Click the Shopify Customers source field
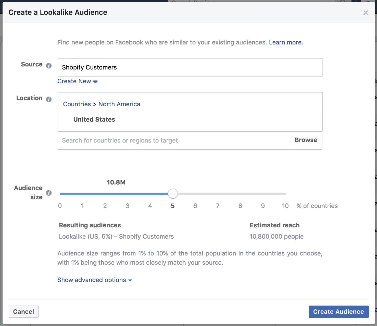Image resolution: width=377 pixels, height=326 pixels. [190, 67]
